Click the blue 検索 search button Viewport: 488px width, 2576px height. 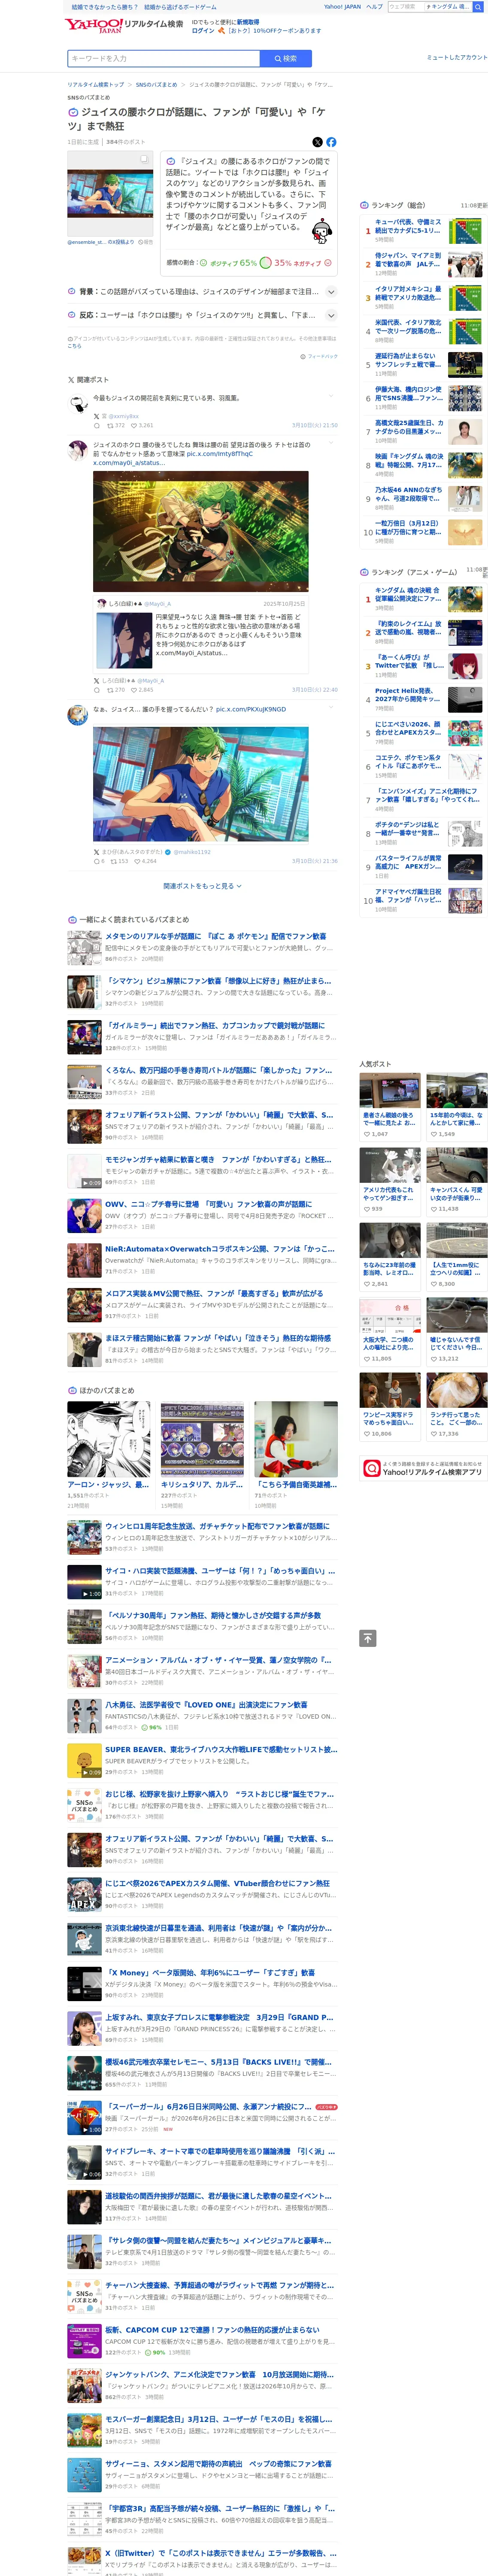[x=285, y=58]
